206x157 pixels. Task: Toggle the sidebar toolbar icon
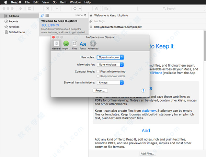(x=30, y=9)
